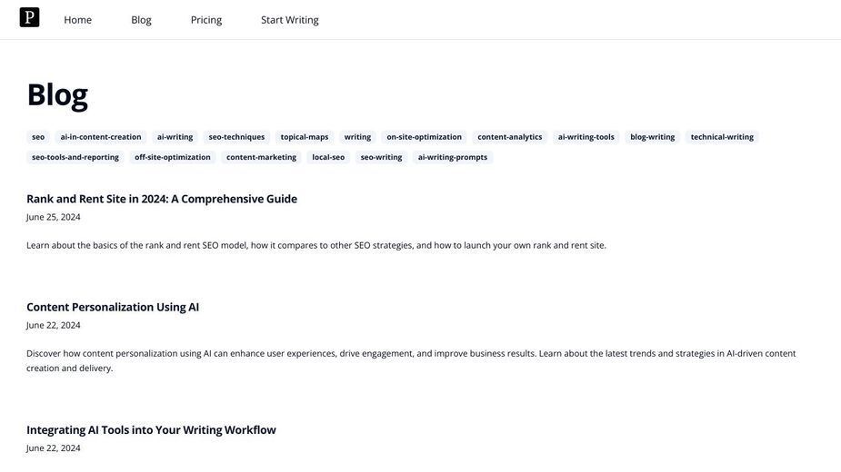The image size is (841, 472).
Task: Click Start Writing in navigation
Action: [x=290, y=20]
